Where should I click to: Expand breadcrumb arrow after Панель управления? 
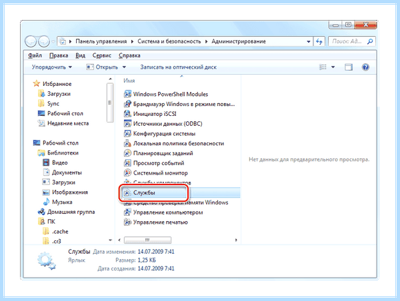(132, 41)
